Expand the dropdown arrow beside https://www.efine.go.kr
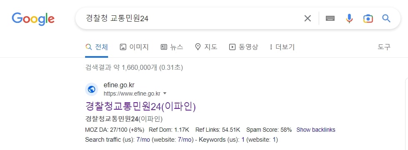408x150 pixels. tap(164, 93)
